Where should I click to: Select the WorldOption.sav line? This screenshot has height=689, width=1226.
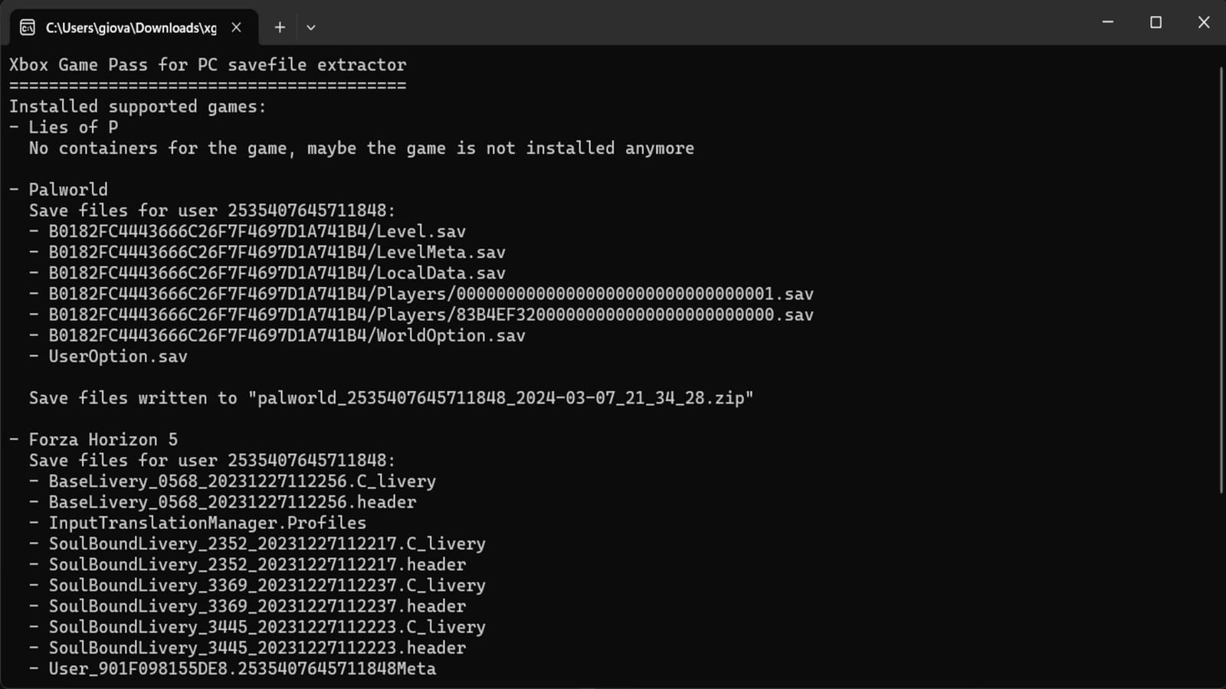pos(277,335)
